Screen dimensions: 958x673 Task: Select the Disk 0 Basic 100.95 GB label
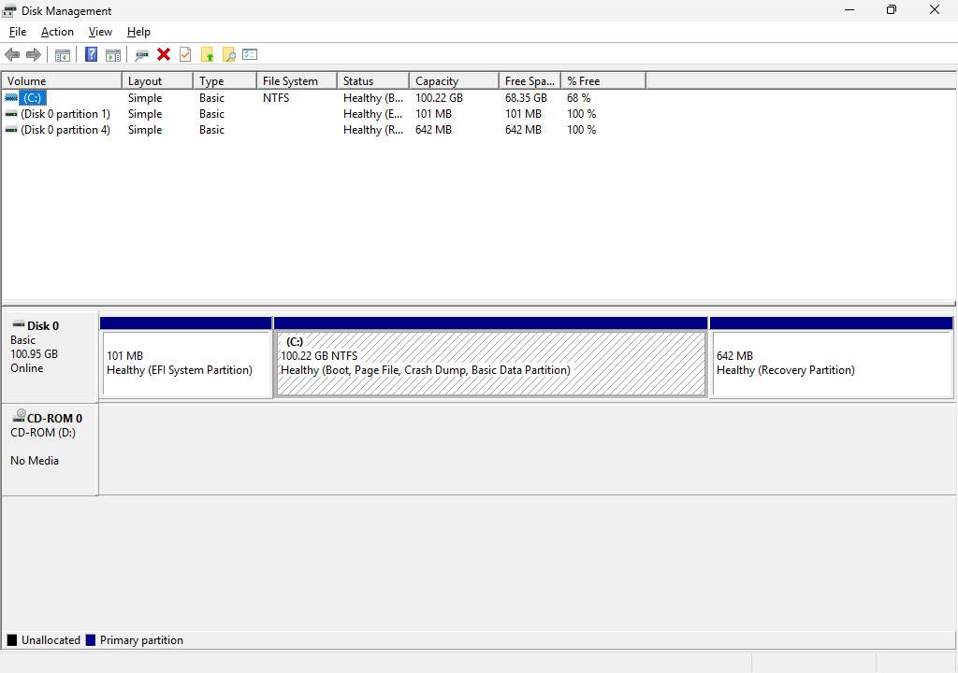point(50,357)
